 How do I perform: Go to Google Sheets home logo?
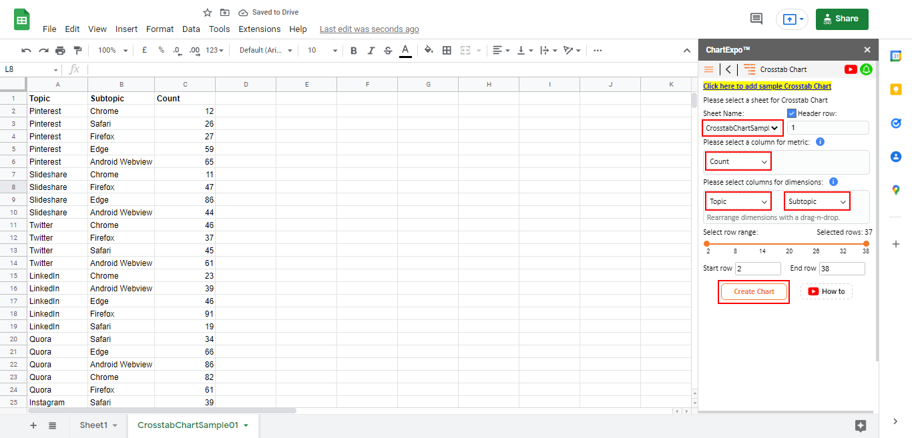22,19
